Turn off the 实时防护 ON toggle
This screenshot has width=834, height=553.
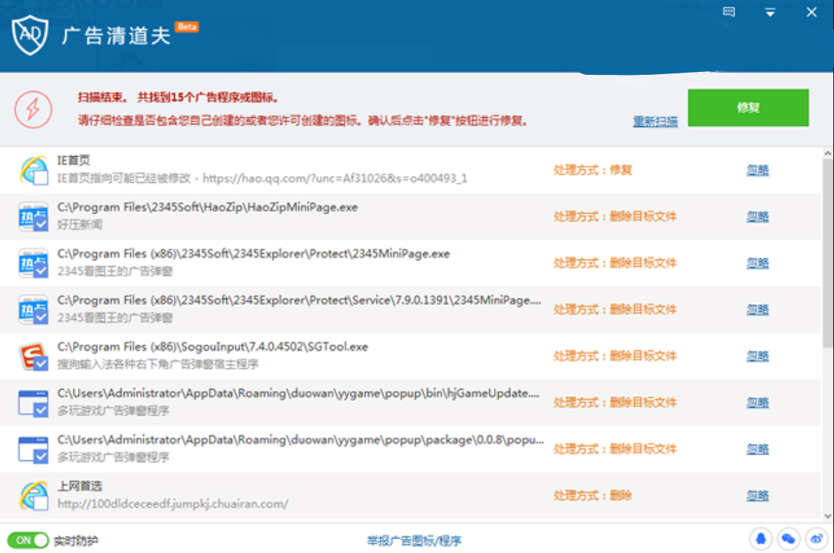27,540
